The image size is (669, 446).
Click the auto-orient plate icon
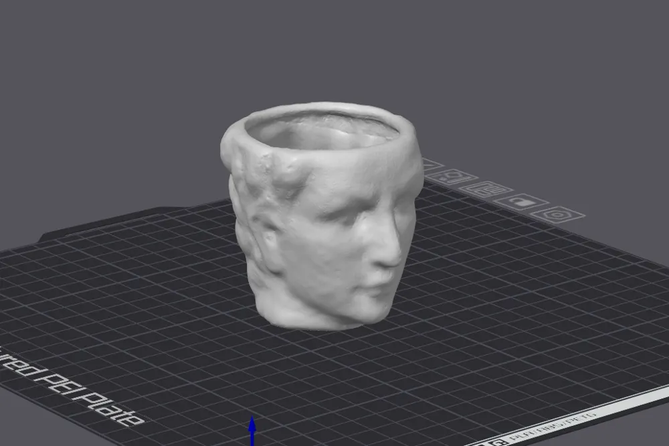click(453, 177)
